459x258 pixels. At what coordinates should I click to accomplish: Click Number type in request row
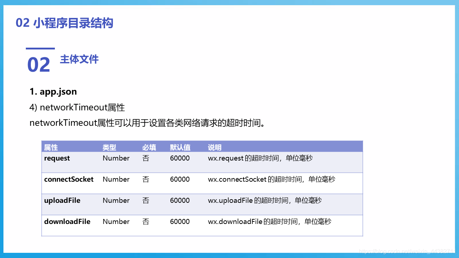116,158
